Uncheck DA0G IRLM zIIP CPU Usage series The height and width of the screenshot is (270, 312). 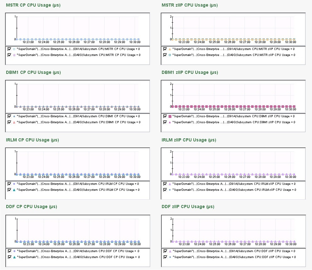[165, 190]
